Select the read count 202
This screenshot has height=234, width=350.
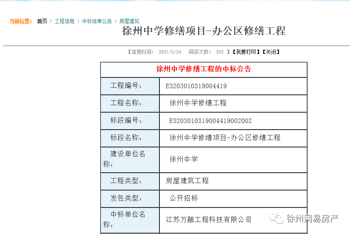click(x=220, y=52)
